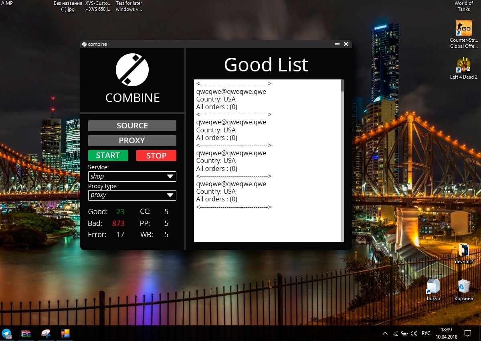The image size is (481, 341).
Task: Open Counter-Strike Global Offensive desktop shortcut
Action: tap(464, 29)
